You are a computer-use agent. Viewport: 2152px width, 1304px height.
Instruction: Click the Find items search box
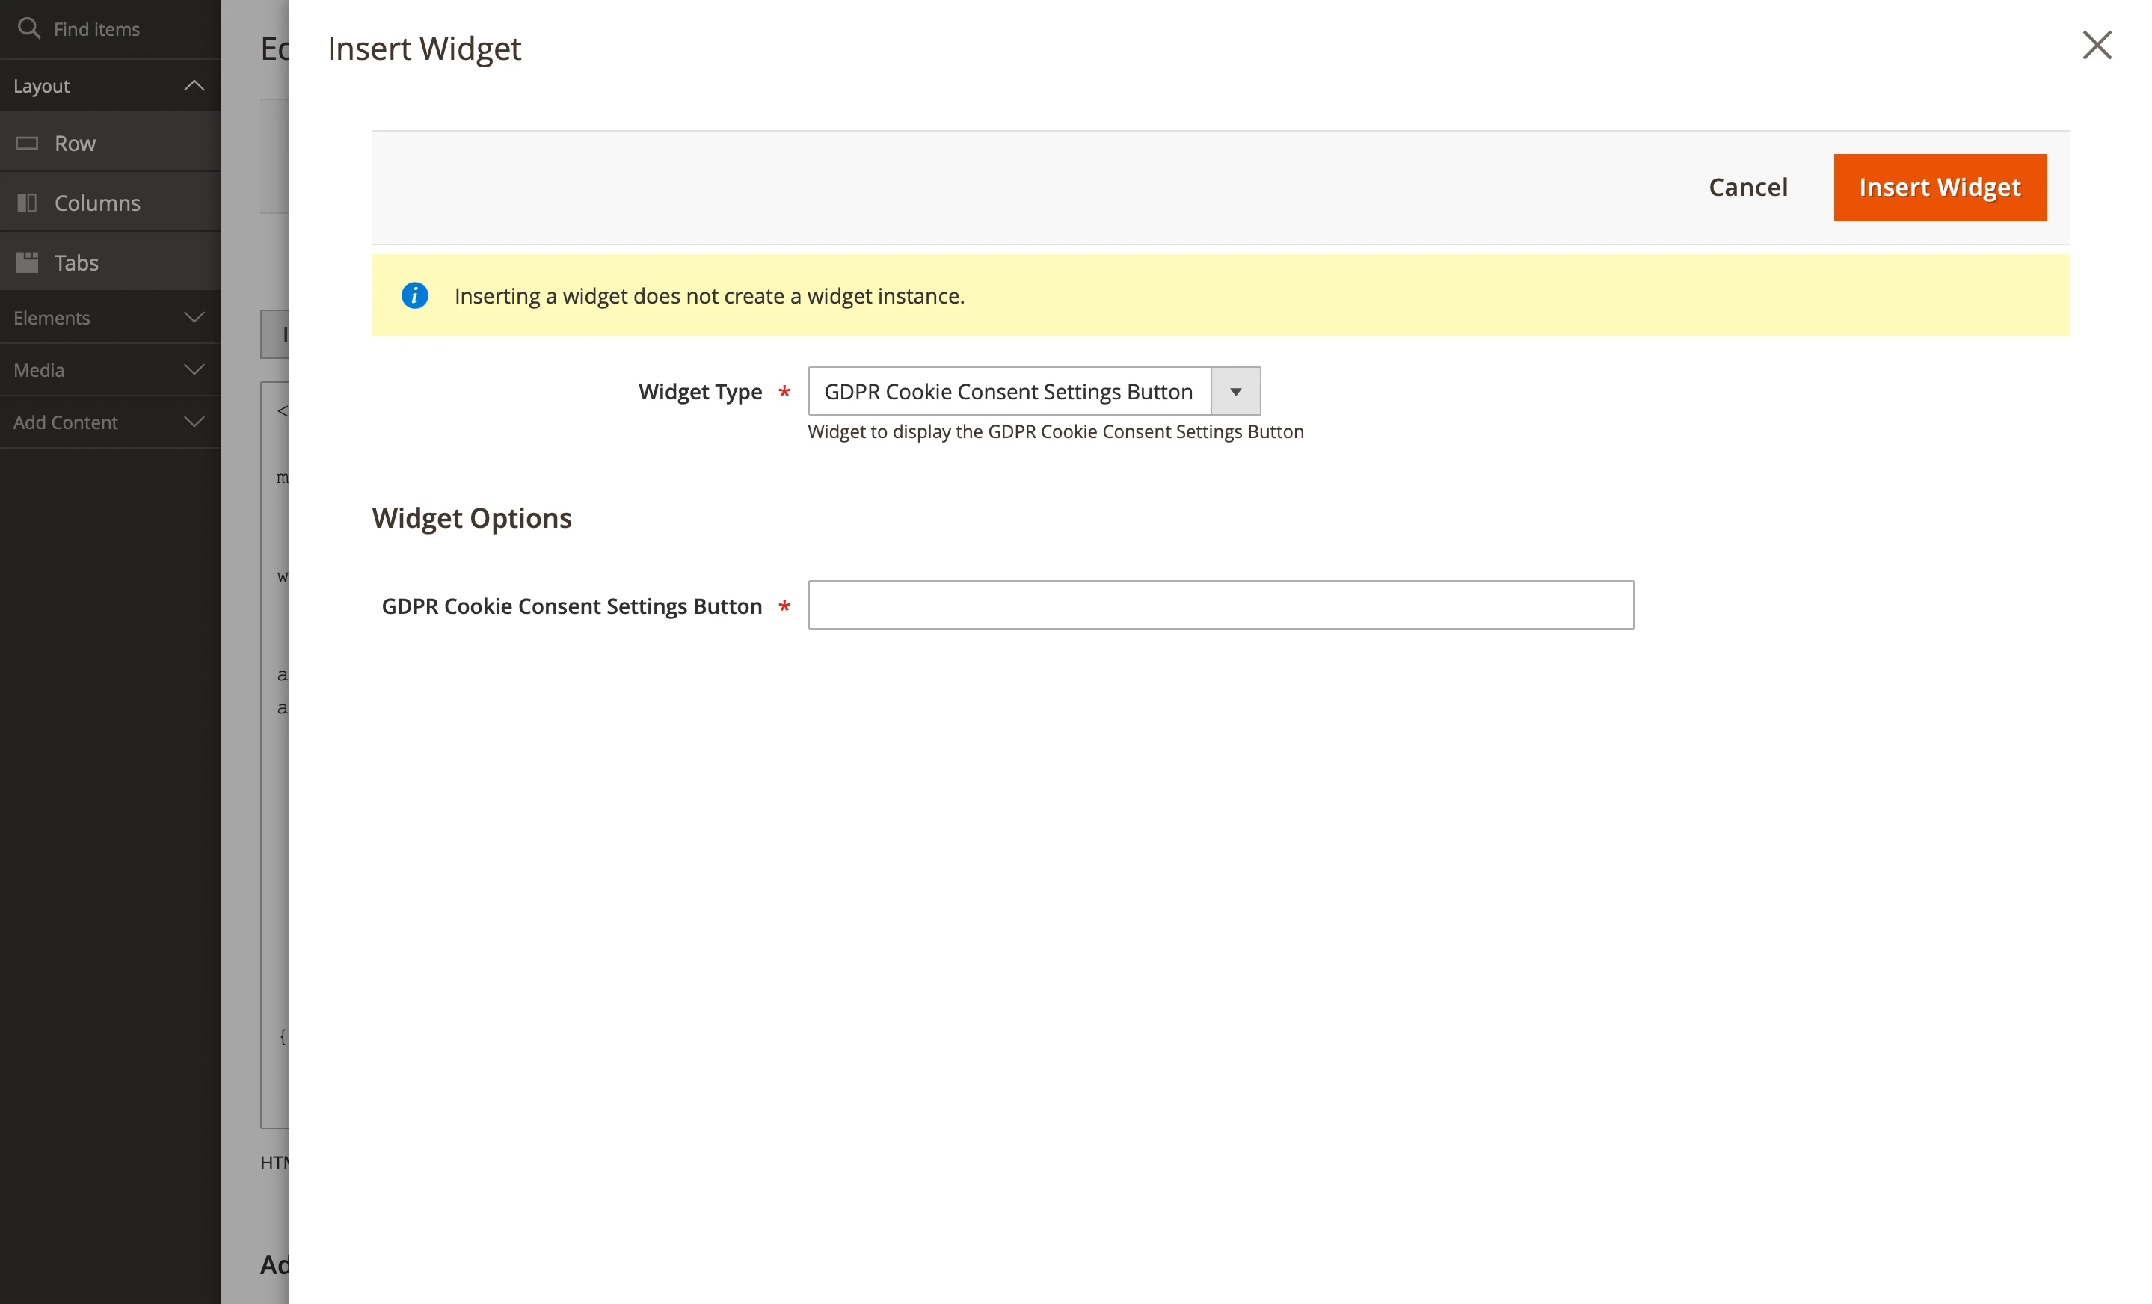point(96,28)
